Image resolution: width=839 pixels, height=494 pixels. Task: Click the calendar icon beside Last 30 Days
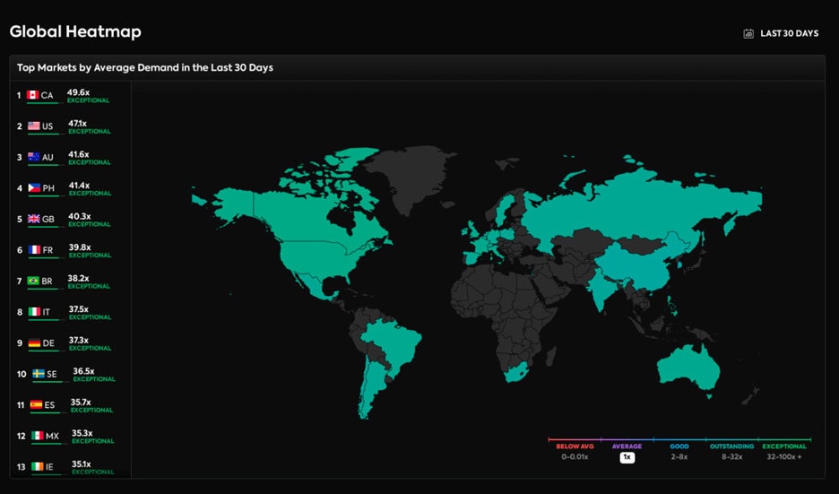point(748,34)
